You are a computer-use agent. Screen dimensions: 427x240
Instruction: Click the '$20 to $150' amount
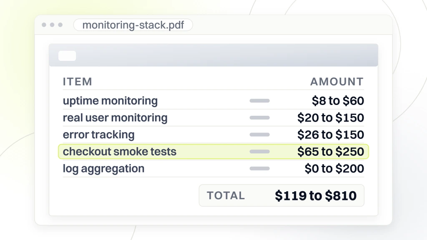click(331, 118)
